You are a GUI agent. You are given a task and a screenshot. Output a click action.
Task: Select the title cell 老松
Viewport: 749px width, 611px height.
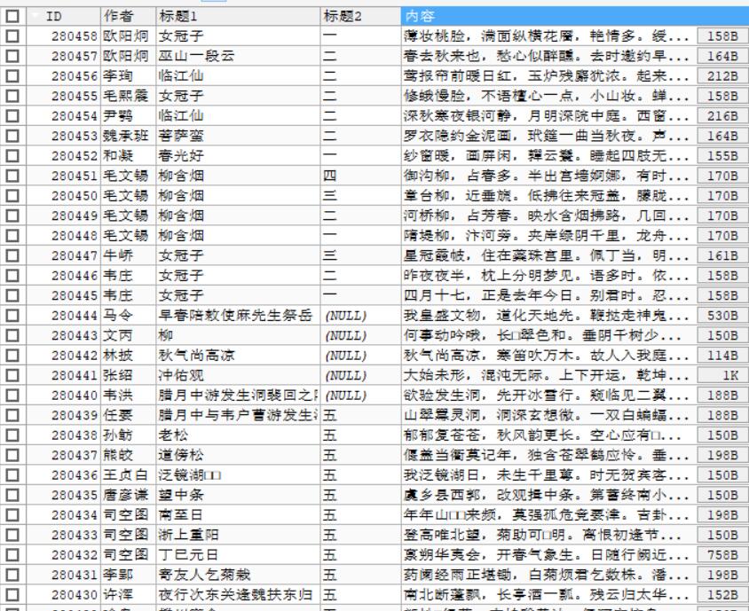click(x=238, y=435)
